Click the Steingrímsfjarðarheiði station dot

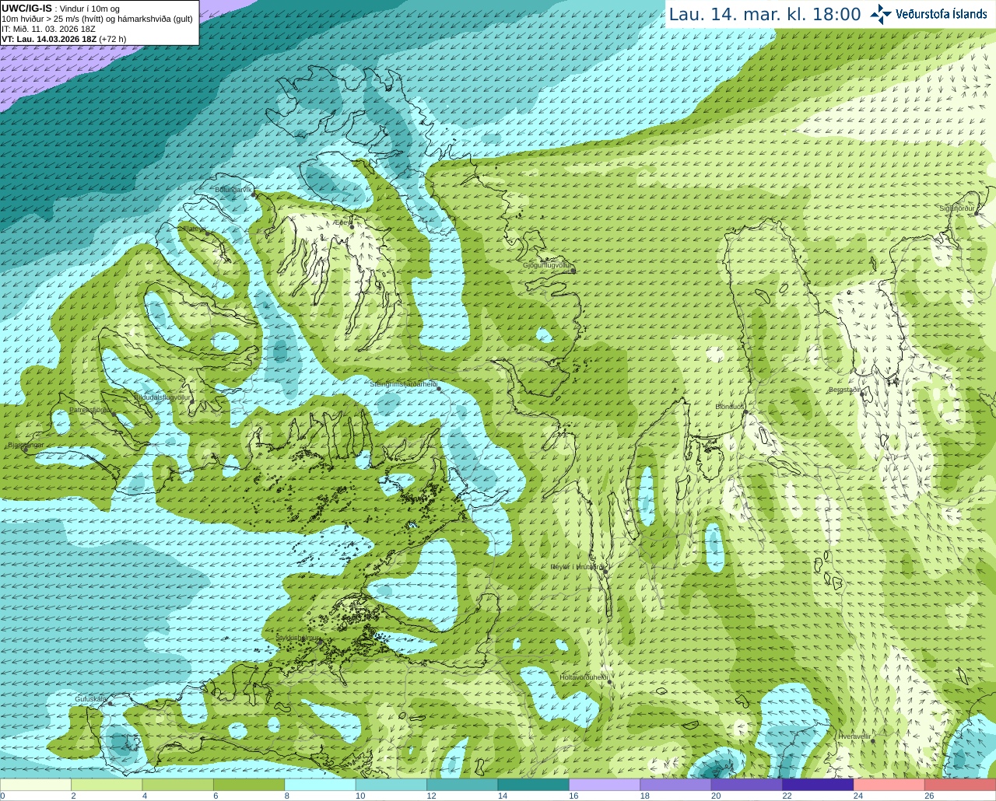click(439, 389)
